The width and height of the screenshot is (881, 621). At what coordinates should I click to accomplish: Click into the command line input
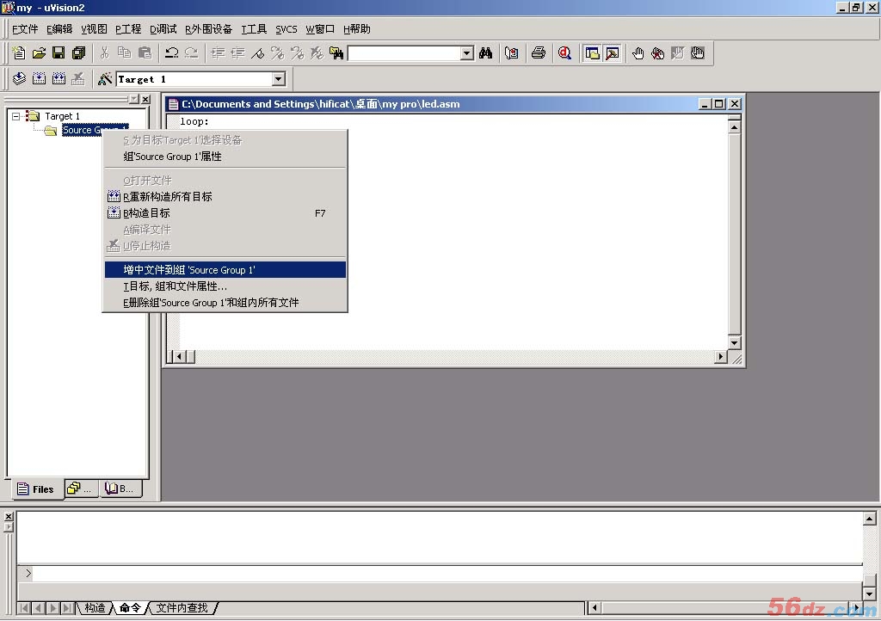(x=447, y=574)
